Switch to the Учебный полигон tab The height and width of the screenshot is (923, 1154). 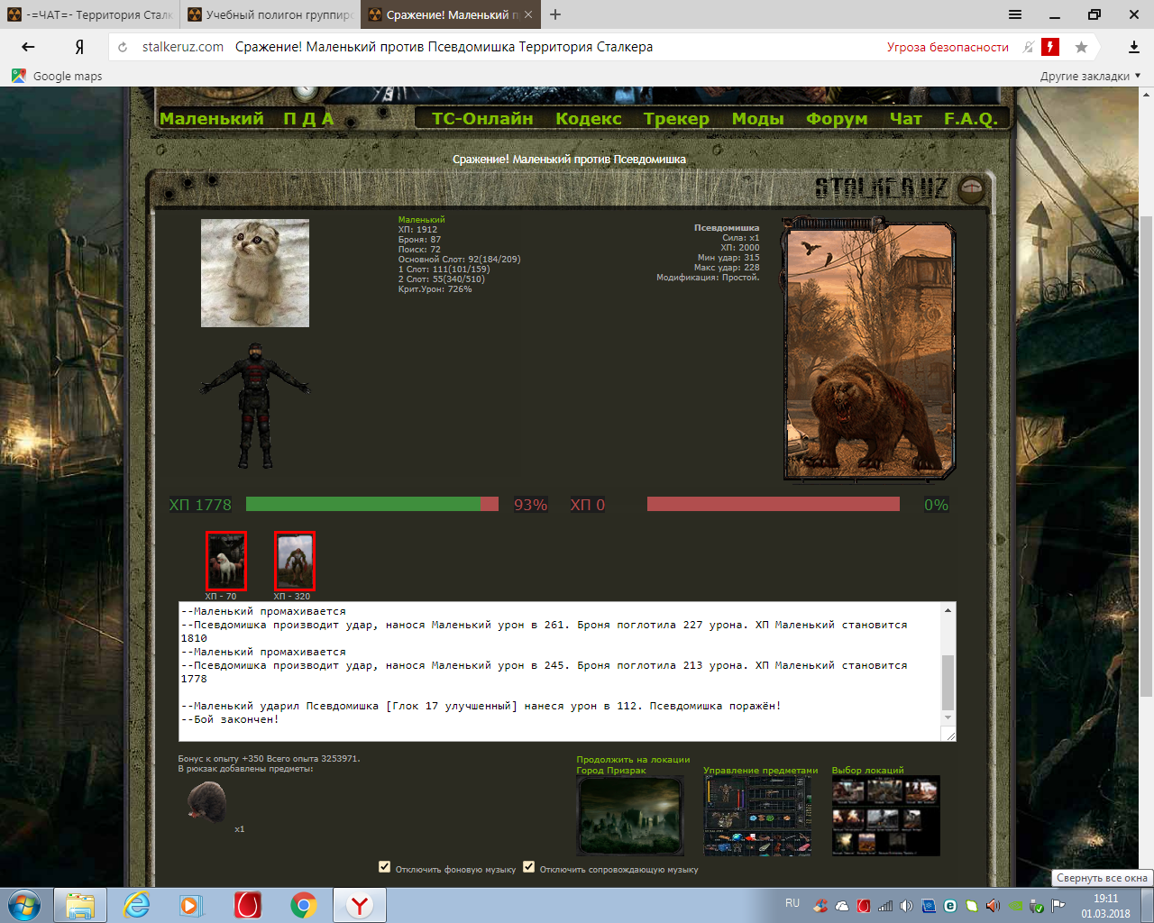[x=270, y=14]
